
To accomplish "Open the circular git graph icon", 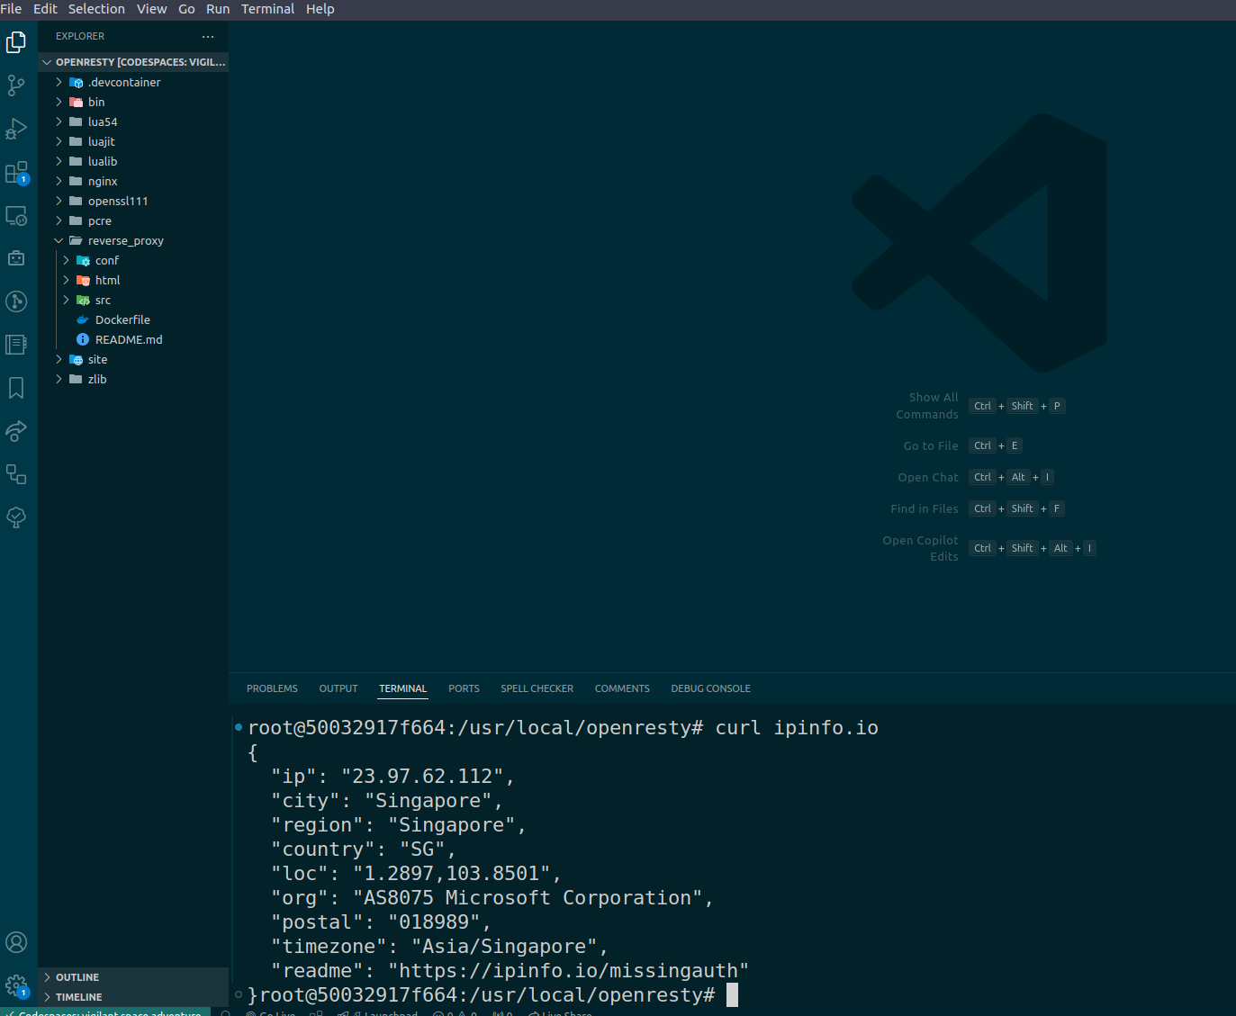I will click(16, 301).
